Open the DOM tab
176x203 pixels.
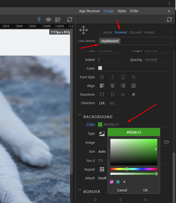134,11
